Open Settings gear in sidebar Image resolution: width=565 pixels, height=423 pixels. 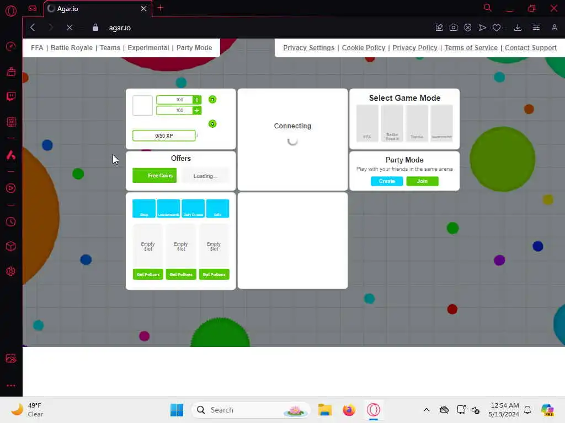pos(11,271)
